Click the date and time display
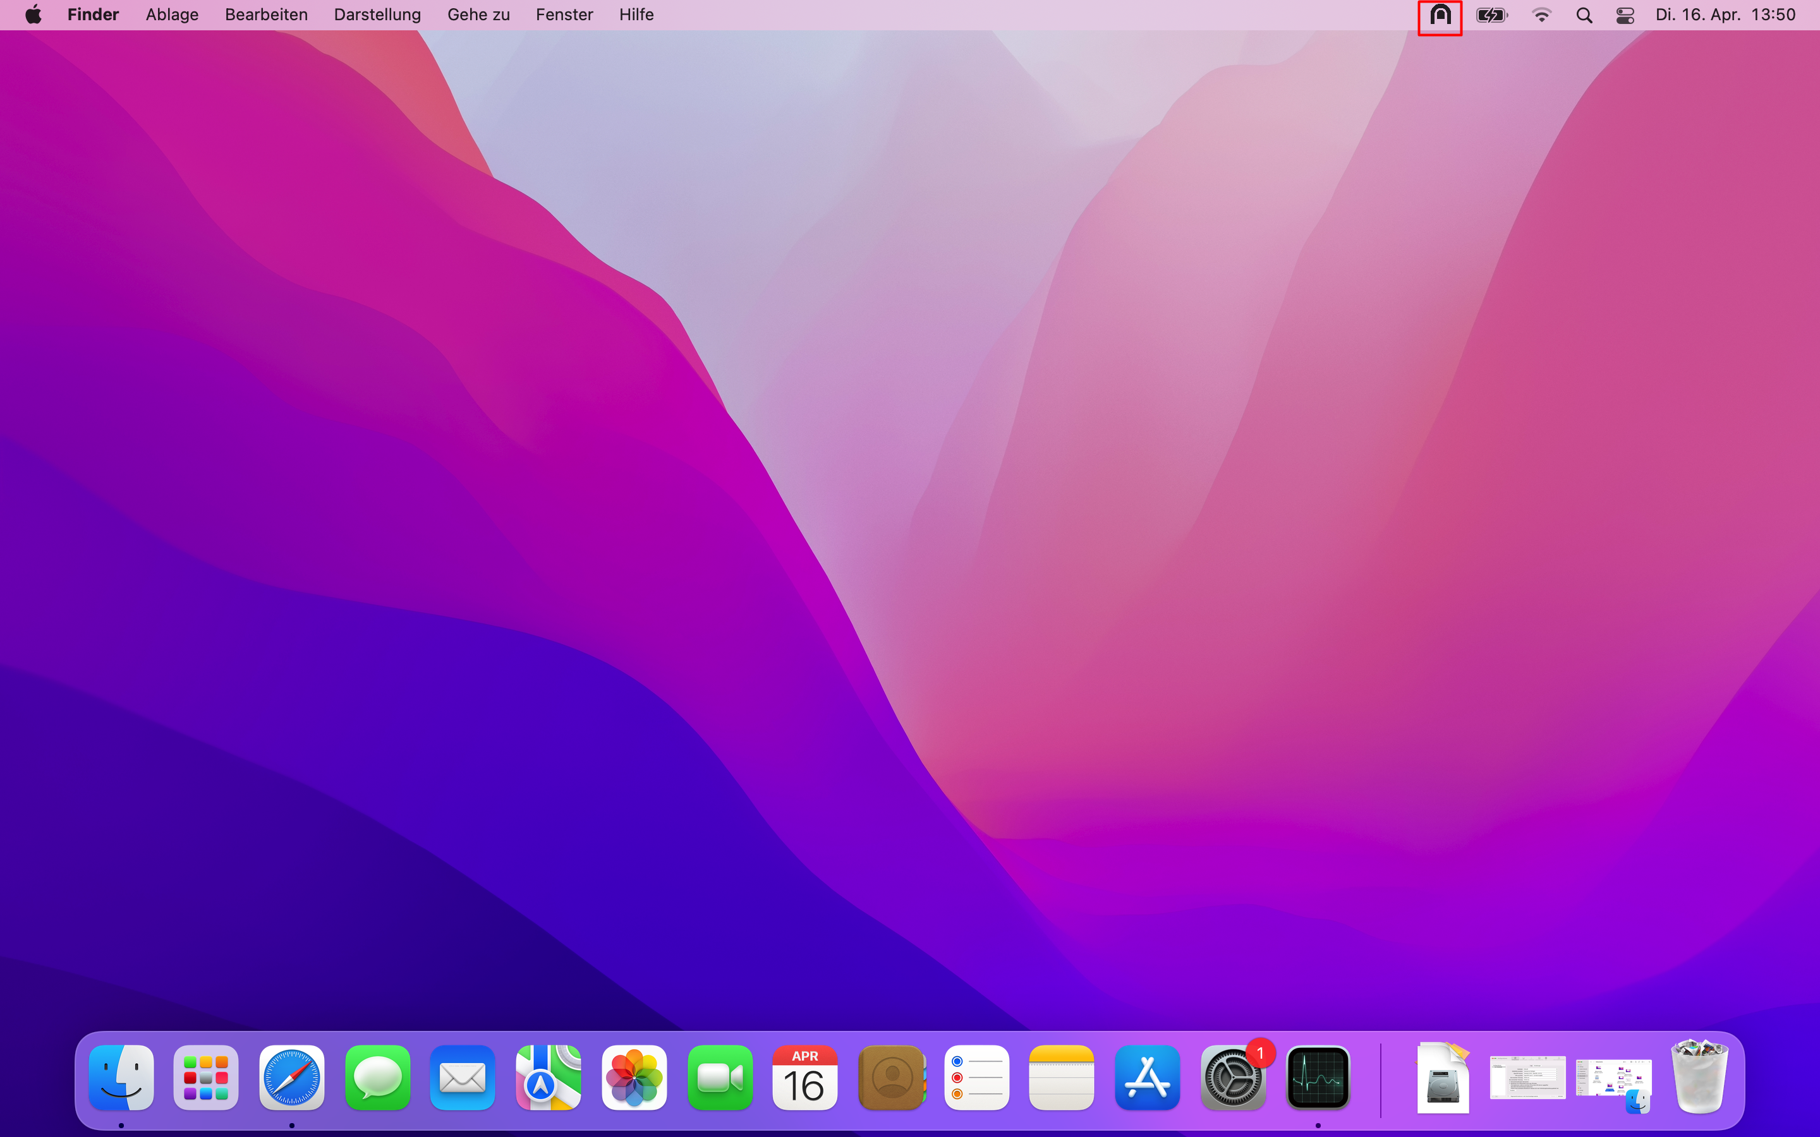Viewport: 1820px width, 1137px height. click(x=1725, y=15)
